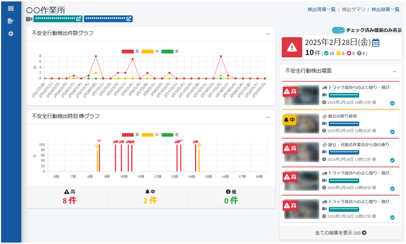Viewport: 406px width, 244px height.
Task: Toggle 高 legend in line graph
Action: point(130,51)
